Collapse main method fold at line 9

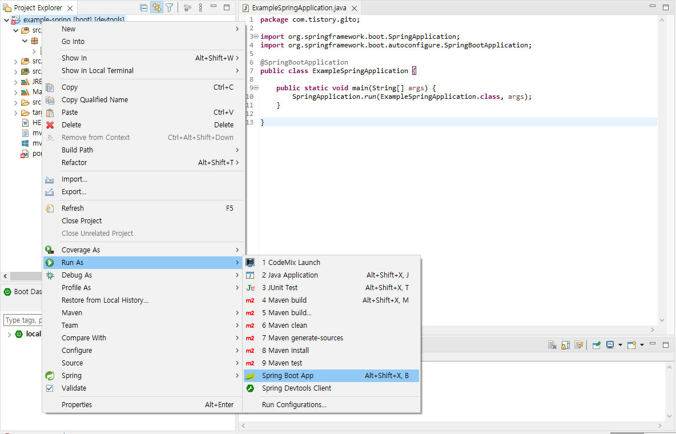coord(256,88)
